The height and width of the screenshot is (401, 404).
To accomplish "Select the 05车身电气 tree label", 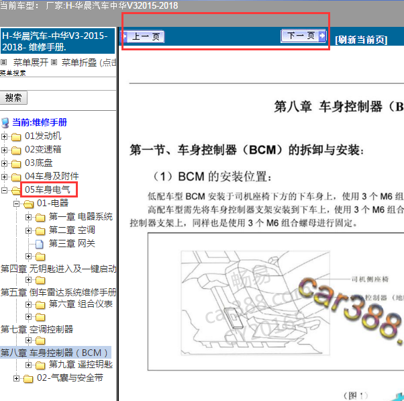I will pos(48,189).
